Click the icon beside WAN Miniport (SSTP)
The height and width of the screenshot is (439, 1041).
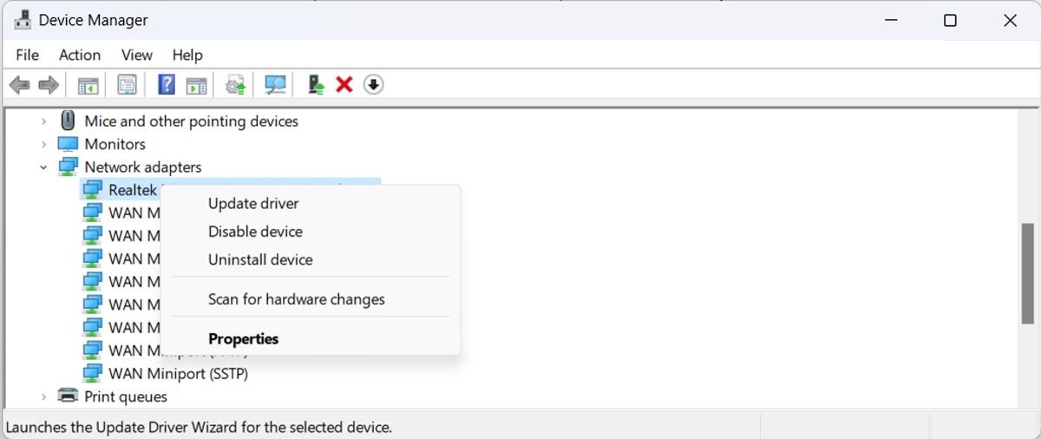[x=92, y=373]
